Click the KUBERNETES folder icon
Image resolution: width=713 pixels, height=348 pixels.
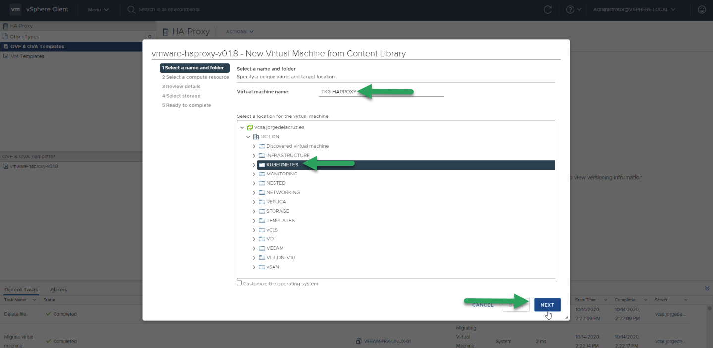point(262,165)
